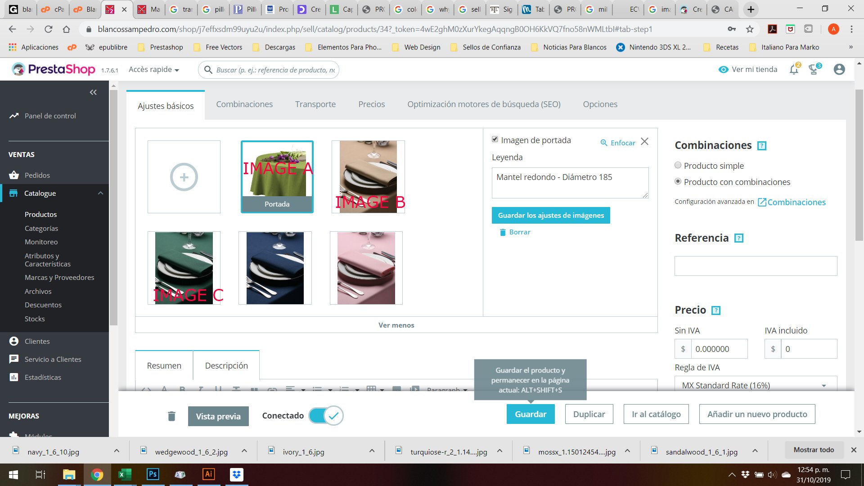Launch Photoshop from the Windows taskbar
This screenshot has width=864, height=486.
pyautogui.click(x=153, y=474)
